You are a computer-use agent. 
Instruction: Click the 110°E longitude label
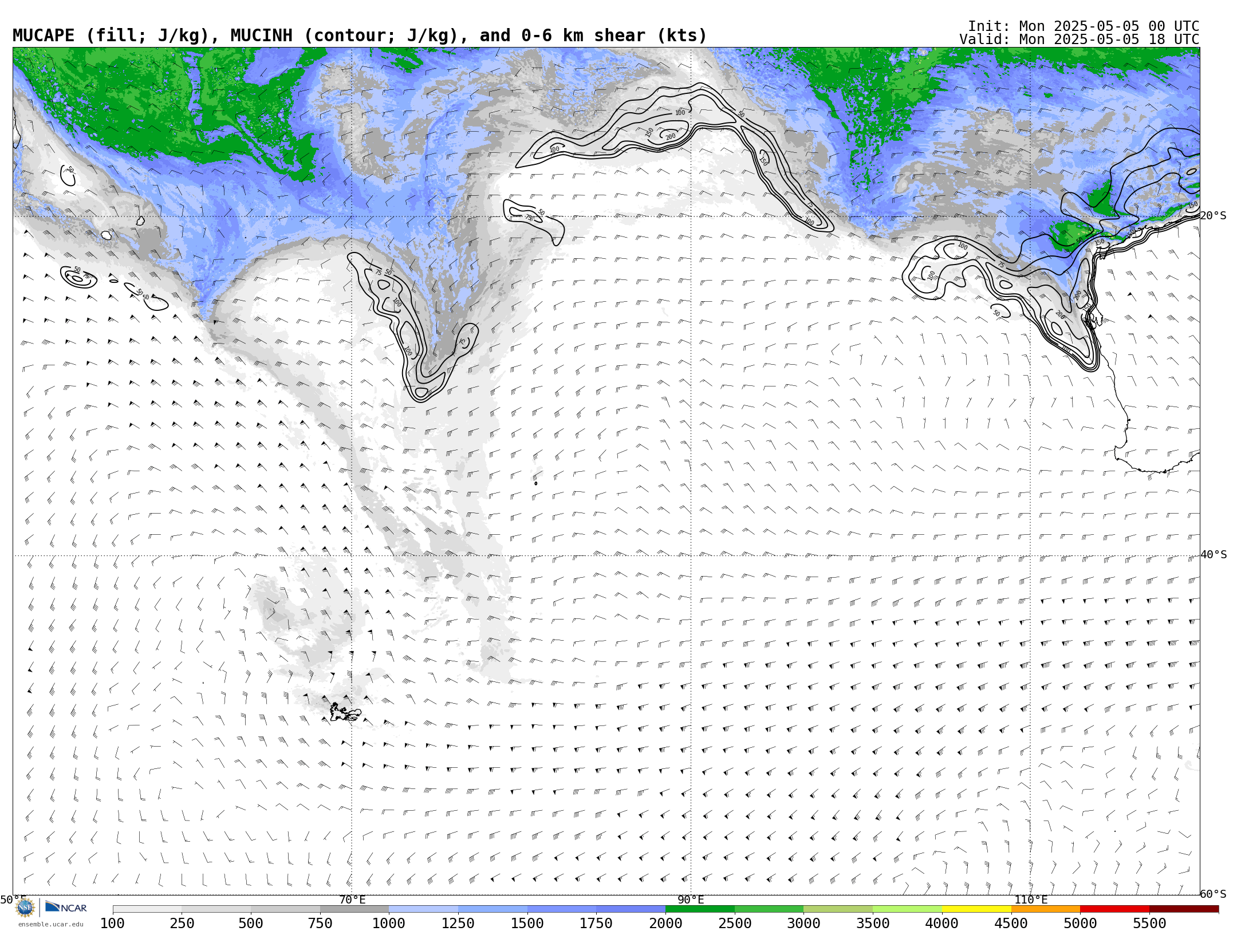tap(1031, 900)
